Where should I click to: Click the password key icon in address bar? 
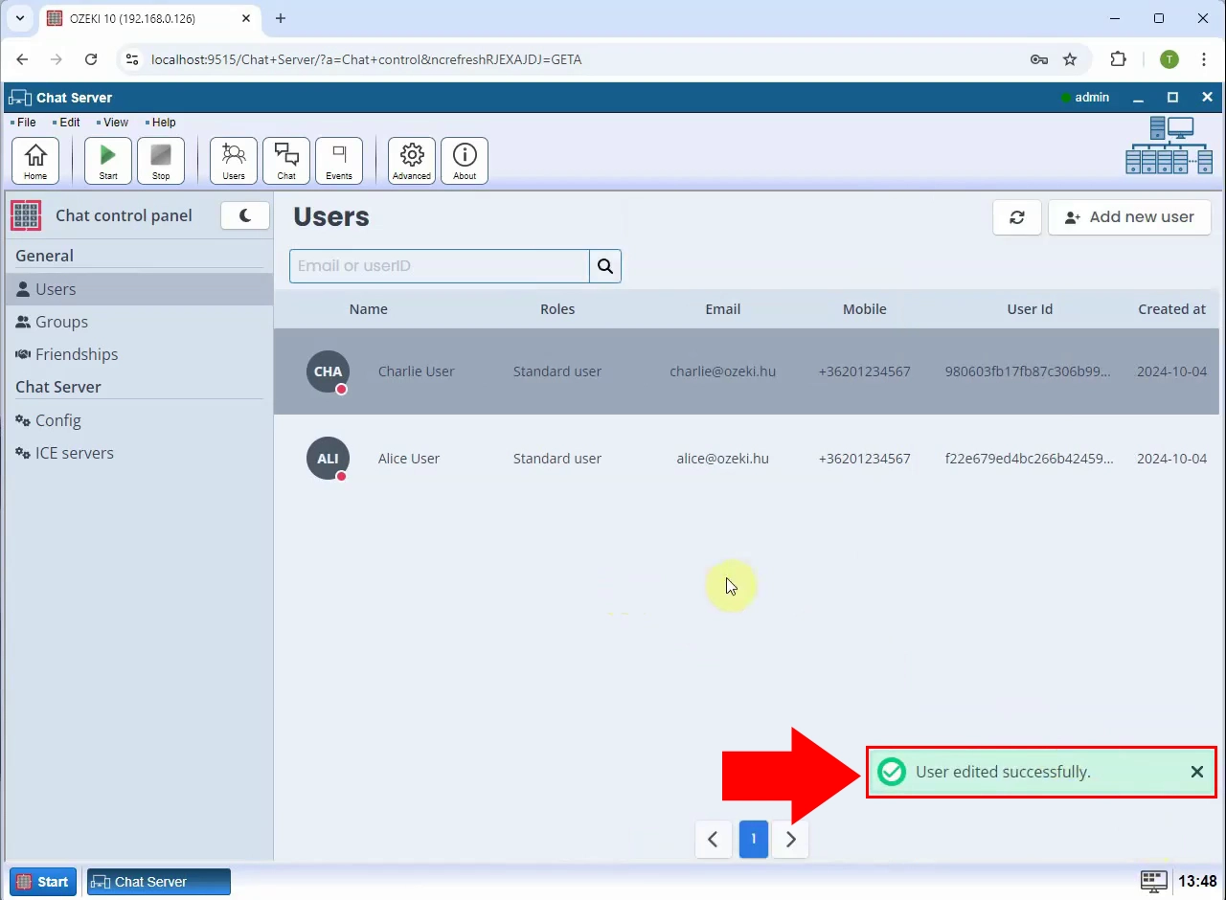[1038, 59]
